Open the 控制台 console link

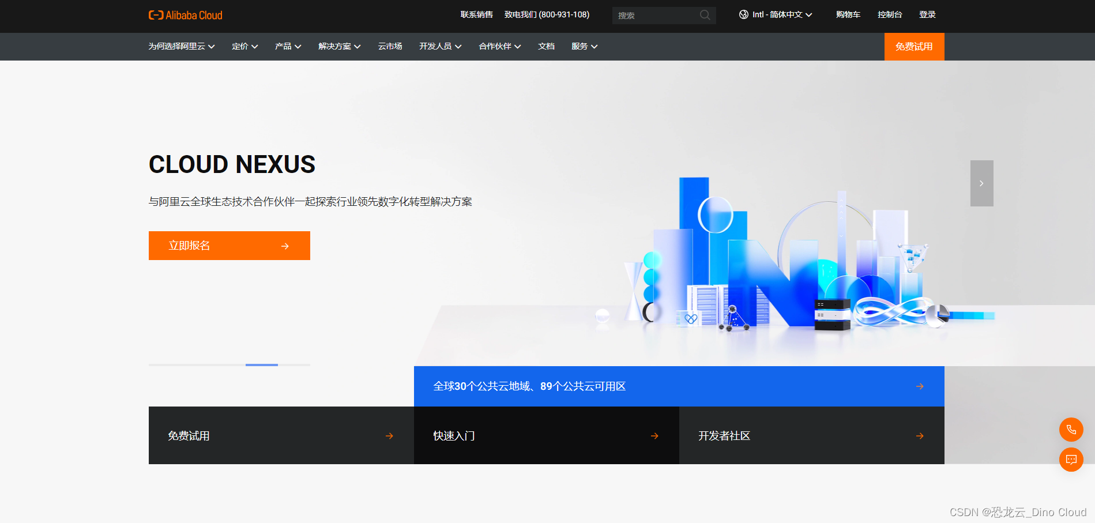click(x=890, y=14)
